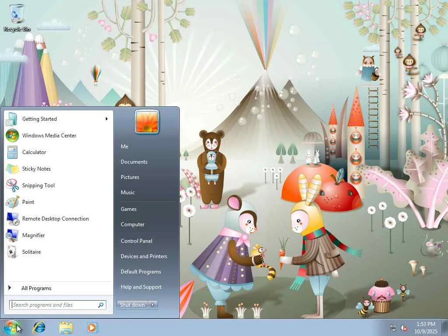Click the Remote Desktop Connection icon
Screen dimensions: 448x336
pos(13,219)
